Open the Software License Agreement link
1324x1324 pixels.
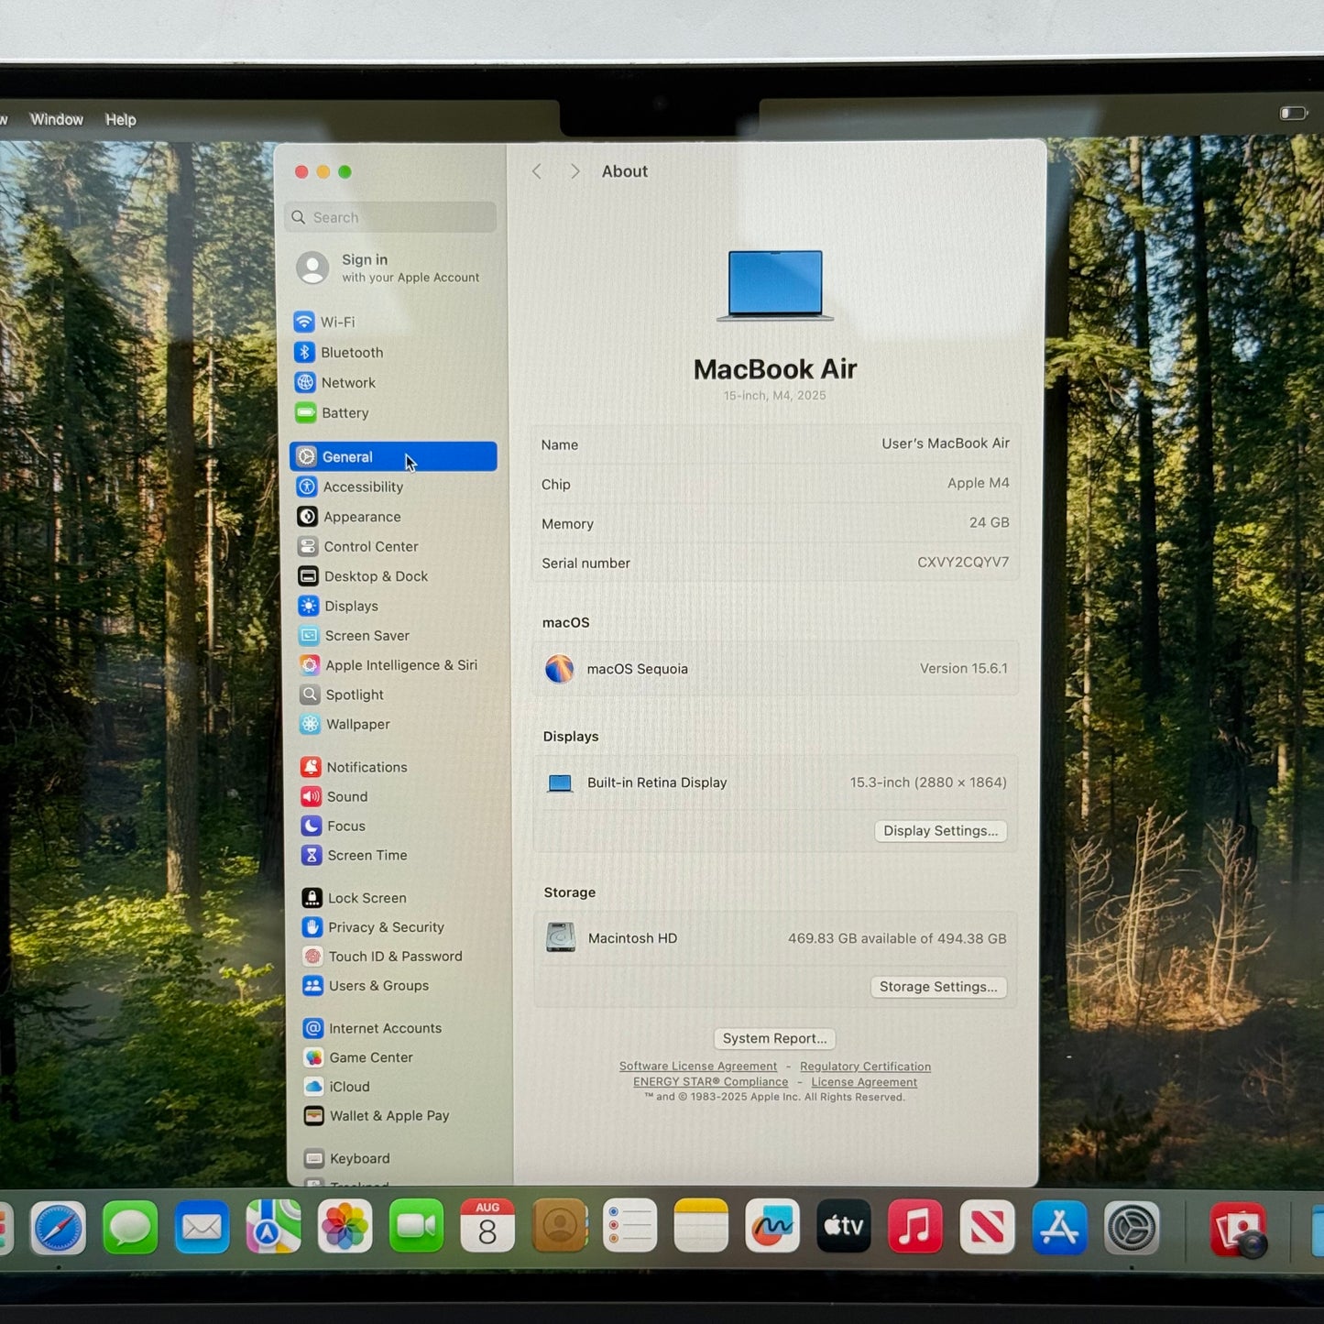[698, 1067]
